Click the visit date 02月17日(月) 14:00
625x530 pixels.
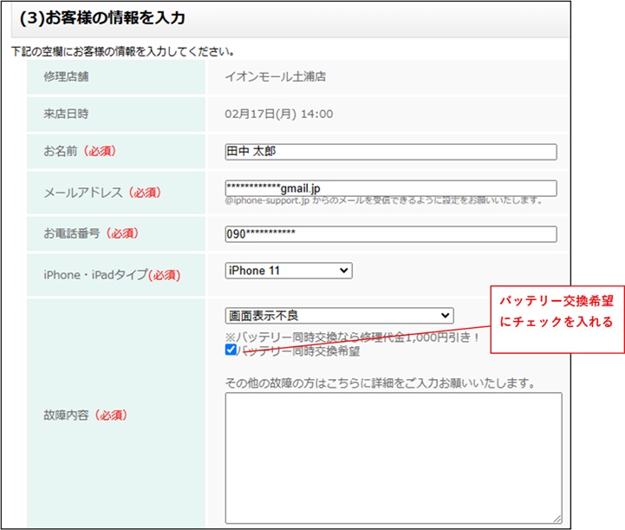(278, 114)
